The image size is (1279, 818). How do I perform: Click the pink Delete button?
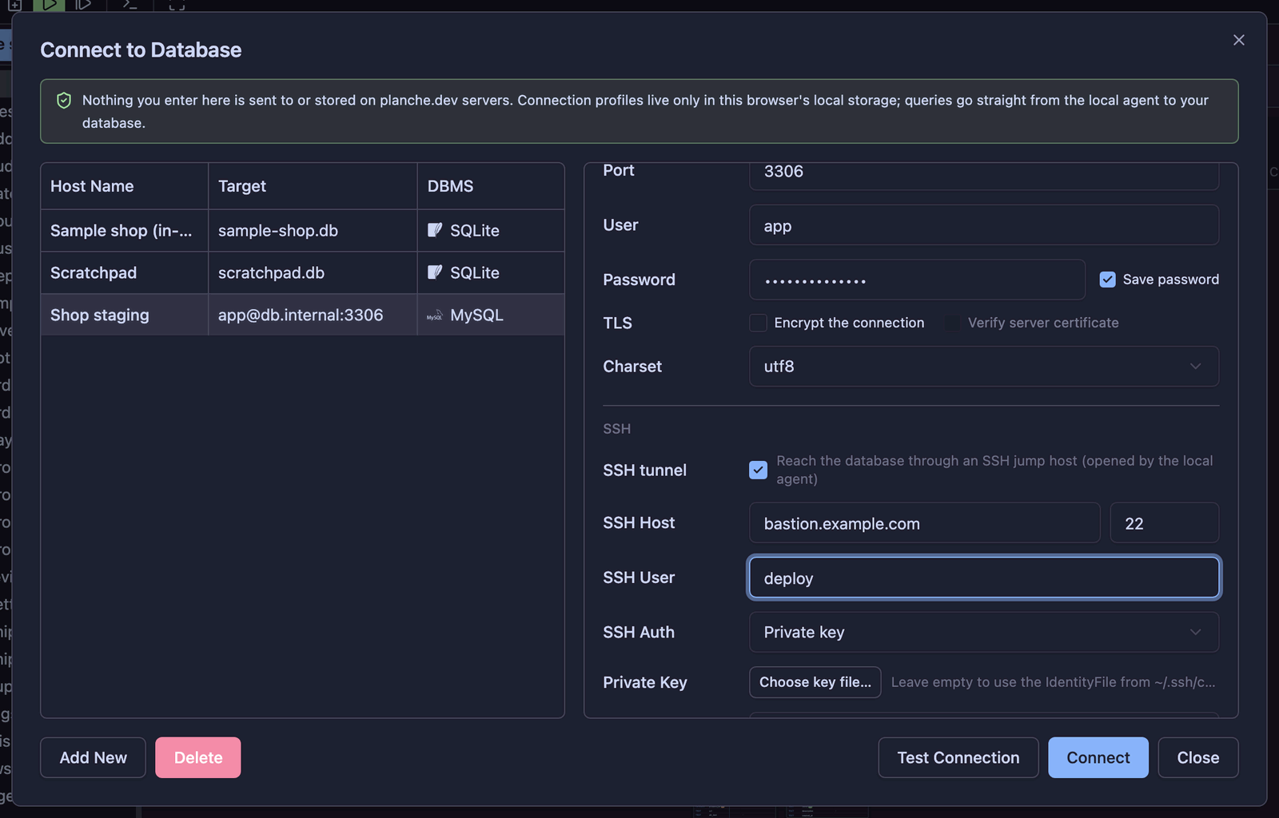198,757
